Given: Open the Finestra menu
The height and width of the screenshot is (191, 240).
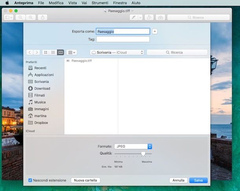Looking at the screenshot, I should (x=120, y=3).
